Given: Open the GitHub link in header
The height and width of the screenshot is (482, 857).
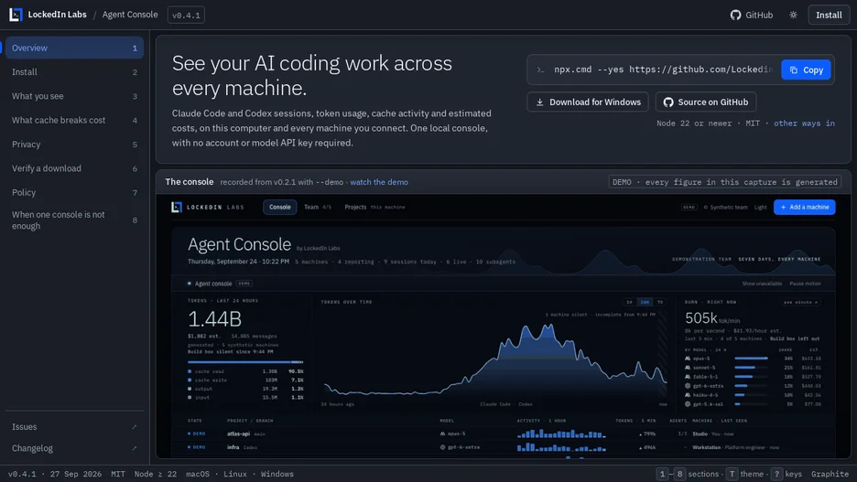Looking at the screenshot, I should [752, 15].
